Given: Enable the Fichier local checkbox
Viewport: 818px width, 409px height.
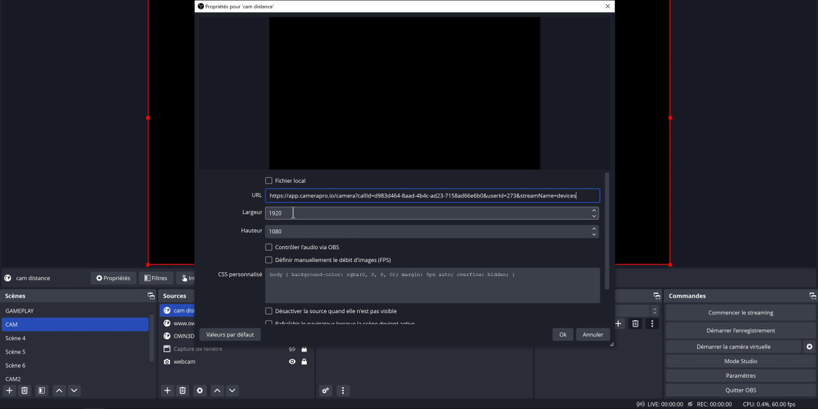Looking at the screenshot, I should pyautogui.click(x=269, y=181).
